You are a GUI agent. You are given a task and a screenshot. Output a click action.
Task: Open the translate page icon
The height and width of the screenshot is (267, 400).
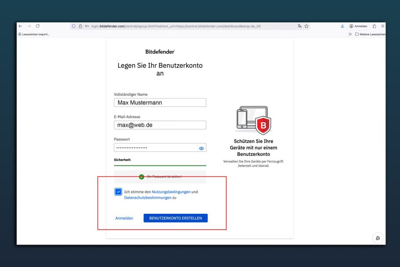[299, 26]
